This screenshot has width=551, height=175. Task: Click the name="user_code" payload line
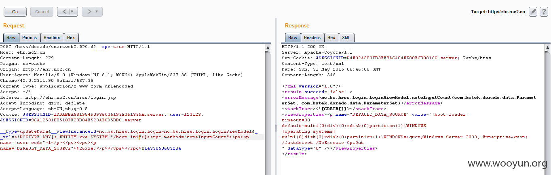(48, 143)
